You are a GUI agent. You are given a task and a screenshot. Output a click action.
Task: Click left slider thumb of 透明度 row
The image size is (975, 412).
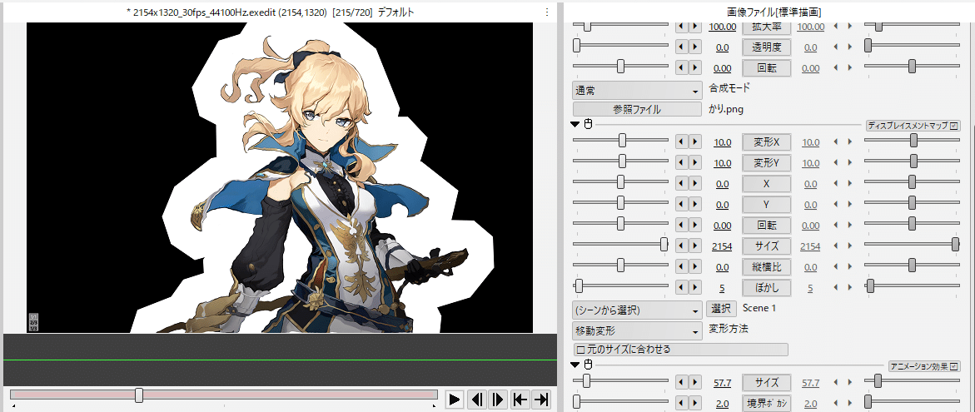click(576, 46)
